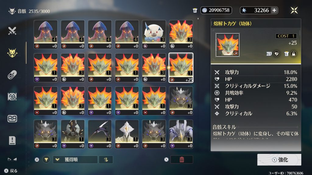
Task: Open the materials pill-shaped sidebar icon
Action: pos(12,75)
